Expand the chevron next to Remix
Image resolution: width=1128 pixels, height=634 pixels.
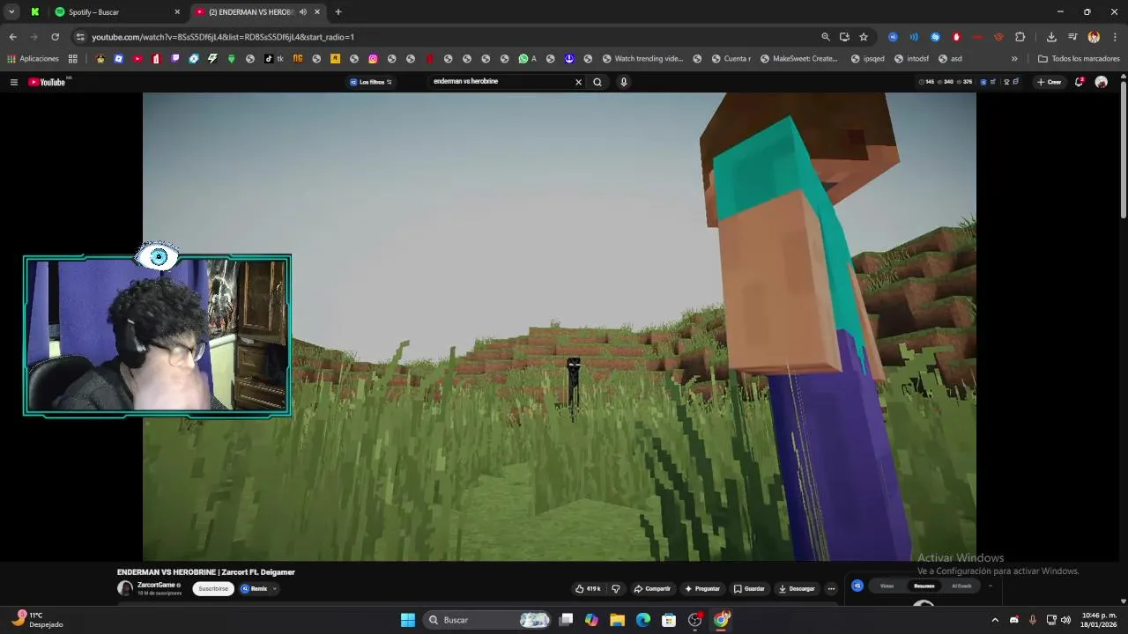tap(275, 588)
